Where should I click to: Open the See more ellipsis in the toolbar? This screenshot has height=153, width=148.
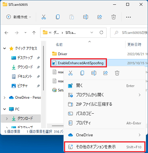pos(128,17)
